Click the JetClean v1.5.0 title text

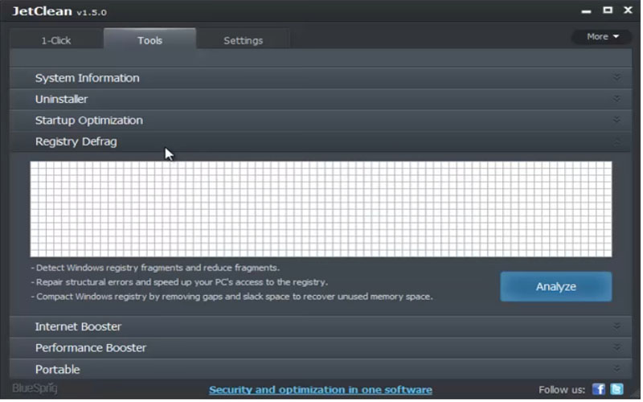tap(59, 11)
